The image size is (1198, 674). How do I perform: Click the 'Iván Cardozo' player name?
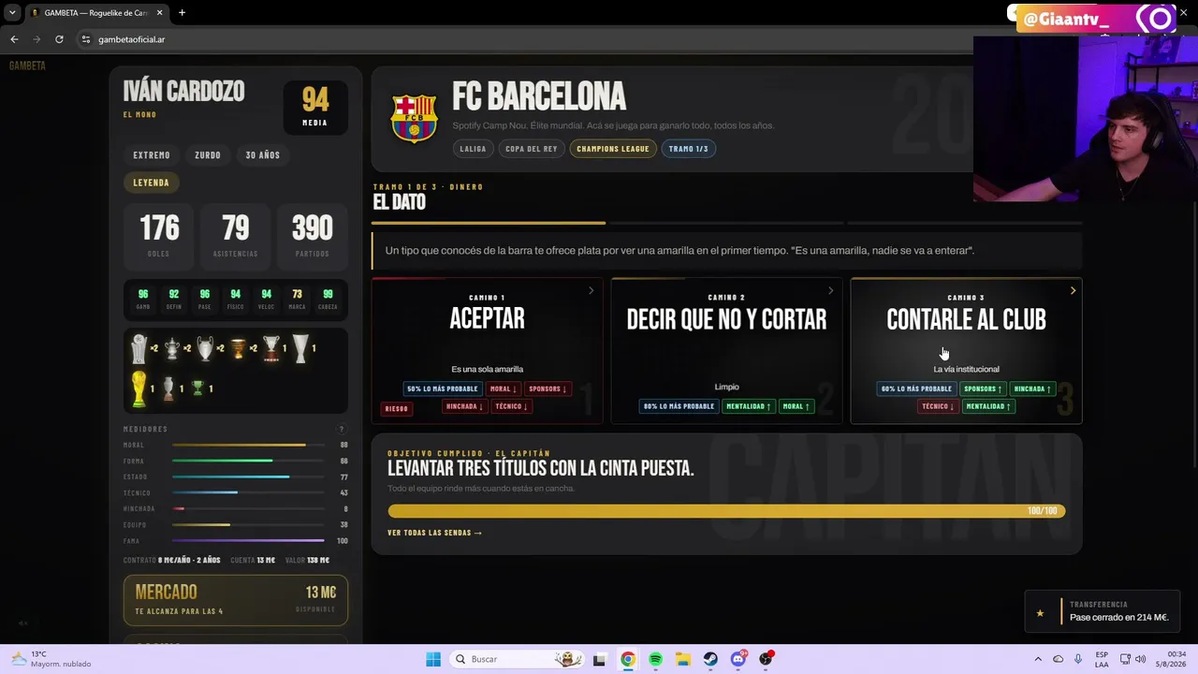(x=184, y=92)
